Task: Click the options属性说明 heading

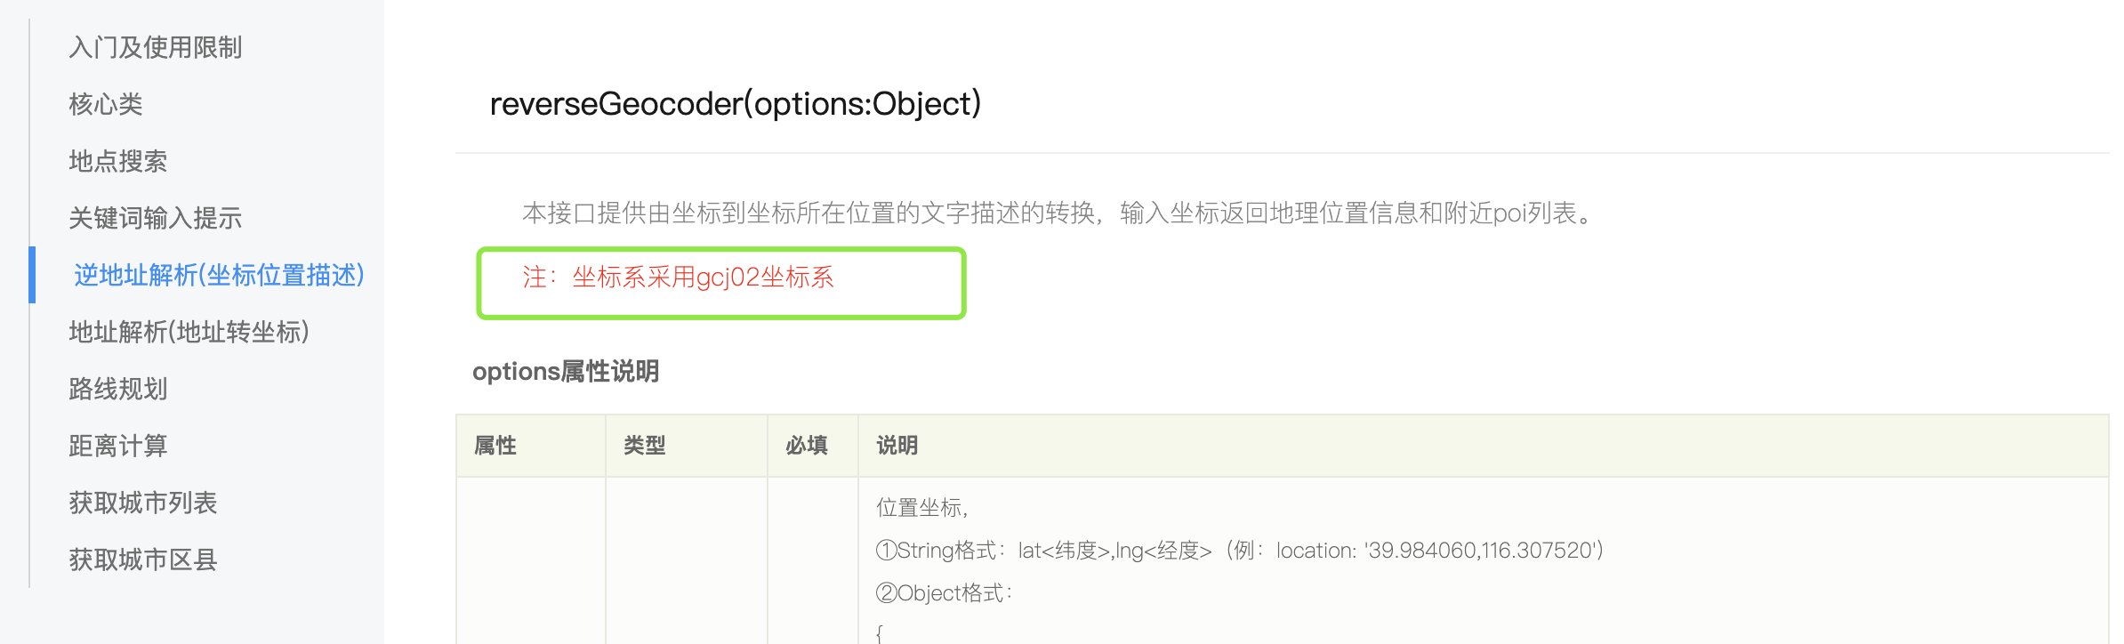Action: [567, 371]
